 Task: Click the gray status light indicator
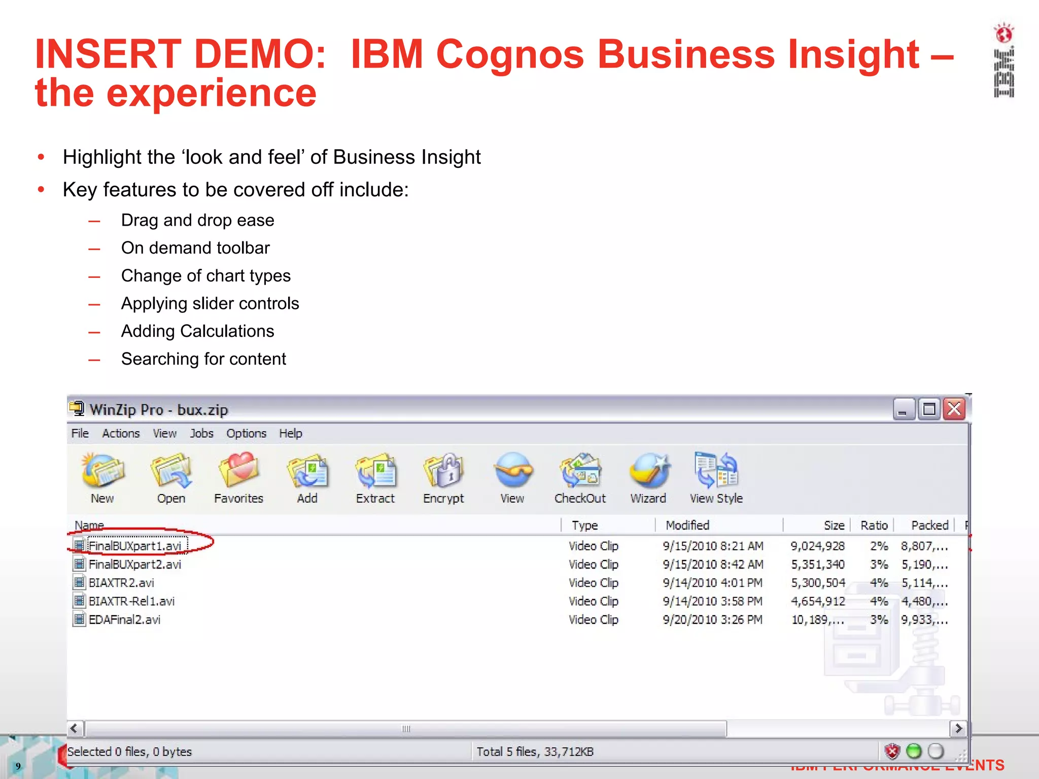936,751
